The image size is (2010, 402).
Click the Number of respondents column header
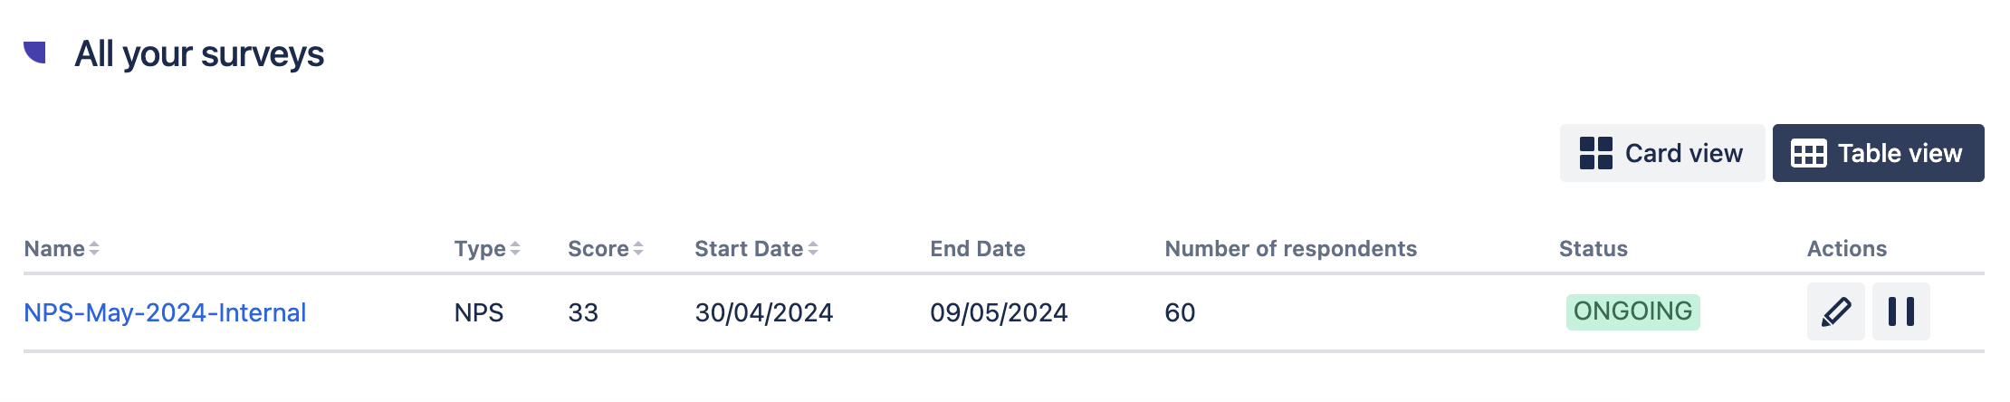coord(1290,249)
